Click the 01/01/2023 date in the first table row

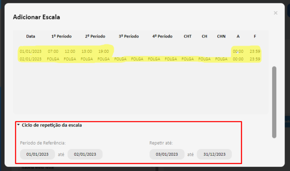31,51
